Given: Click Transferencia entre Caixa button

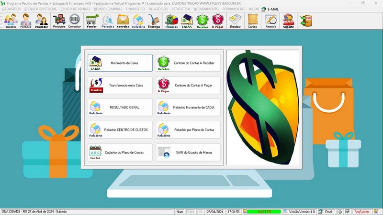Looking at the screenshot, I should click(x=120, y=86).
